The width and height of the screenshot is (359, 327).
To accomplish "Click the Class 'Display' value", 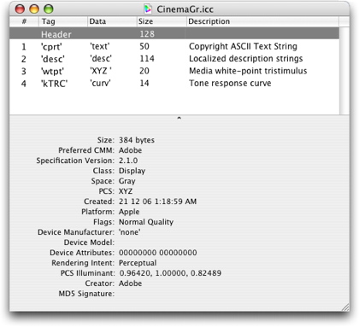I will pyautogui.click(x=132, y=171).
